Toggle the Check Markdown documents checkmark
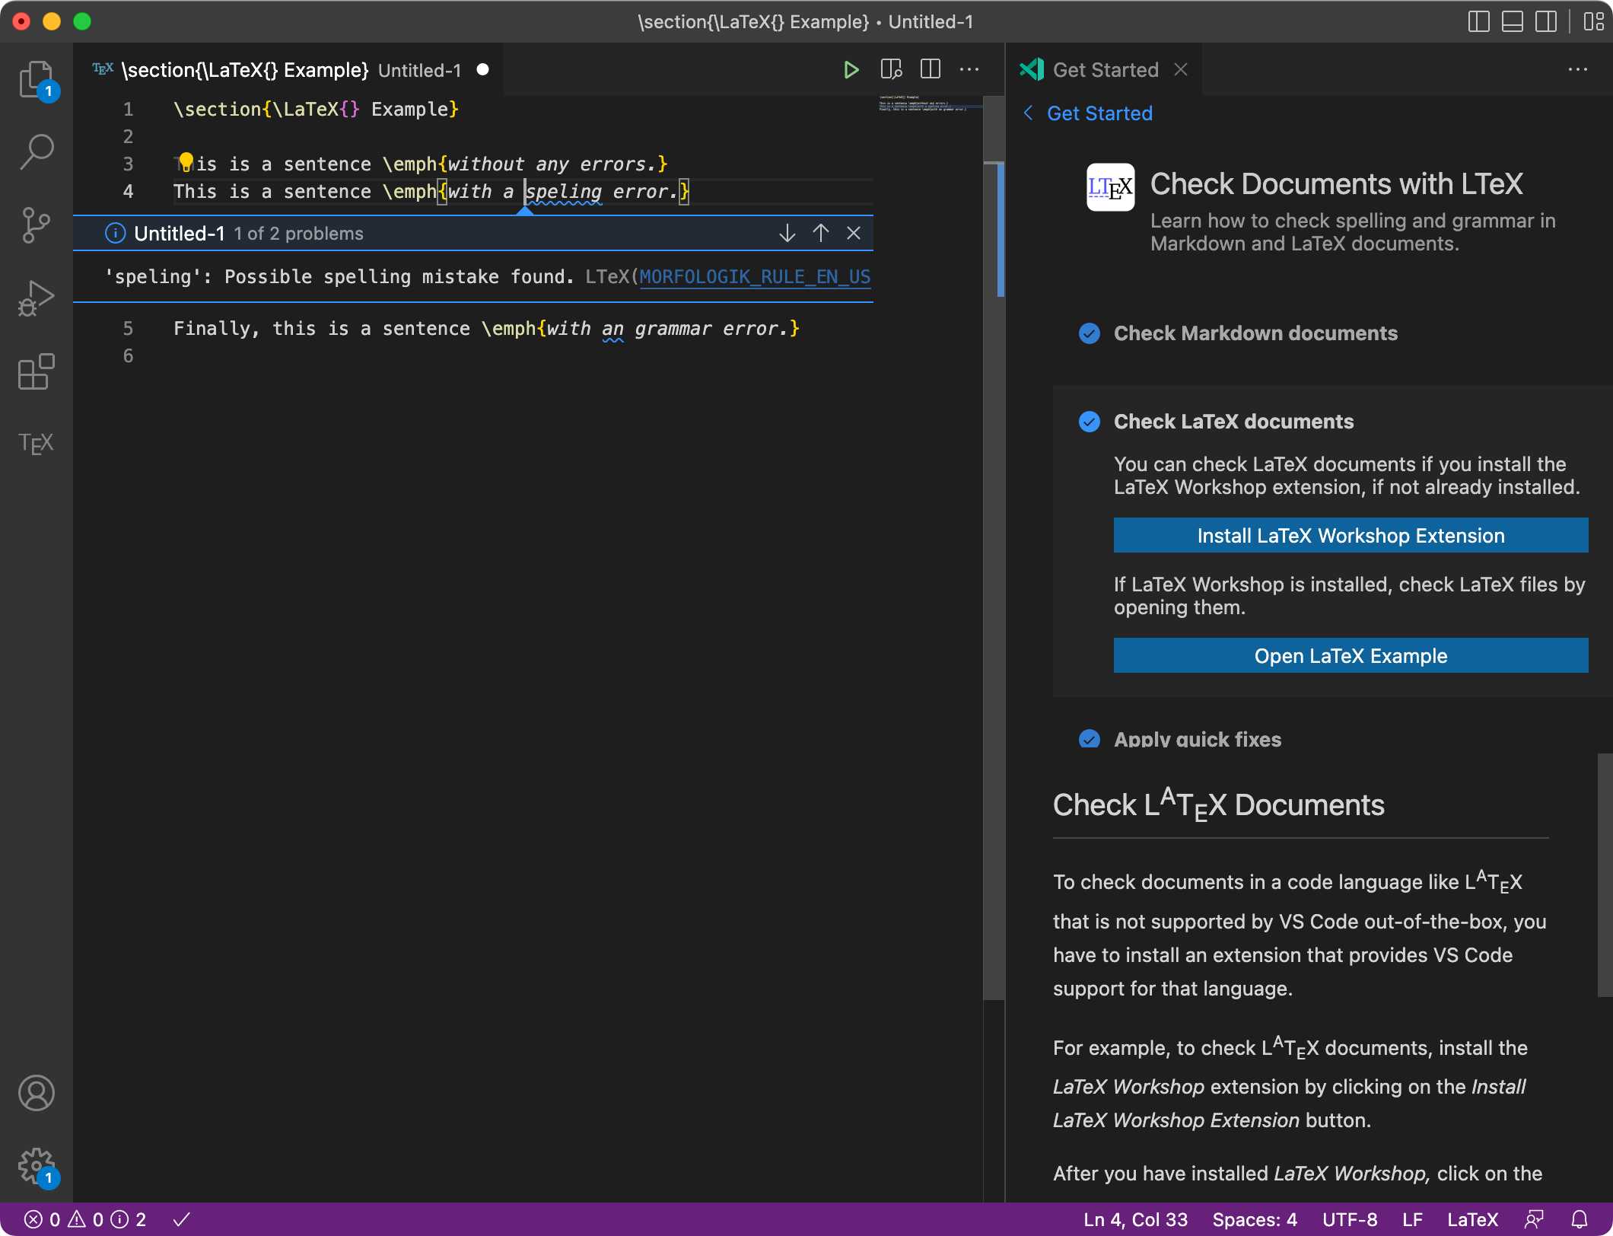The height and width of the screenshot is (1236, 1613). 1090,333
